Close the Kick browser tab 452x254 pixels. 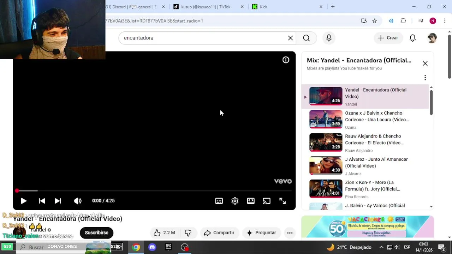[321, 7]
